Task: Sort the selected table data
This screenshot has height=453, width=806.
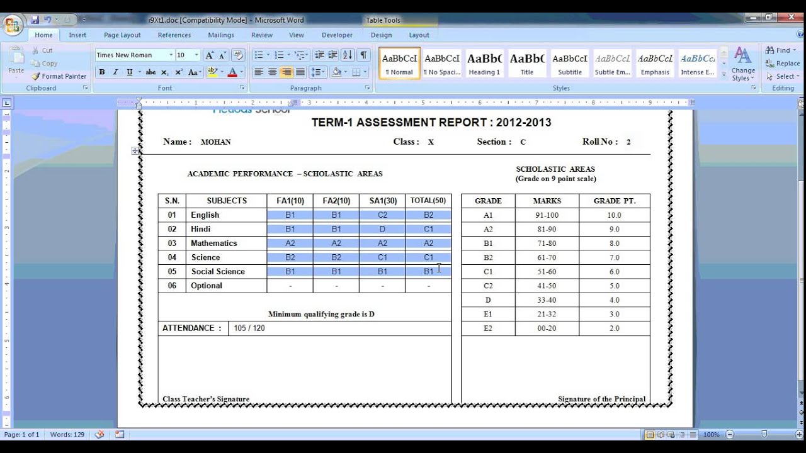Action: tap(348, 55)
